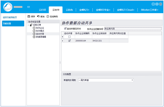Viewport: 164px width, 107px height.
Task: Maximize the window
Action: point(157,4)
